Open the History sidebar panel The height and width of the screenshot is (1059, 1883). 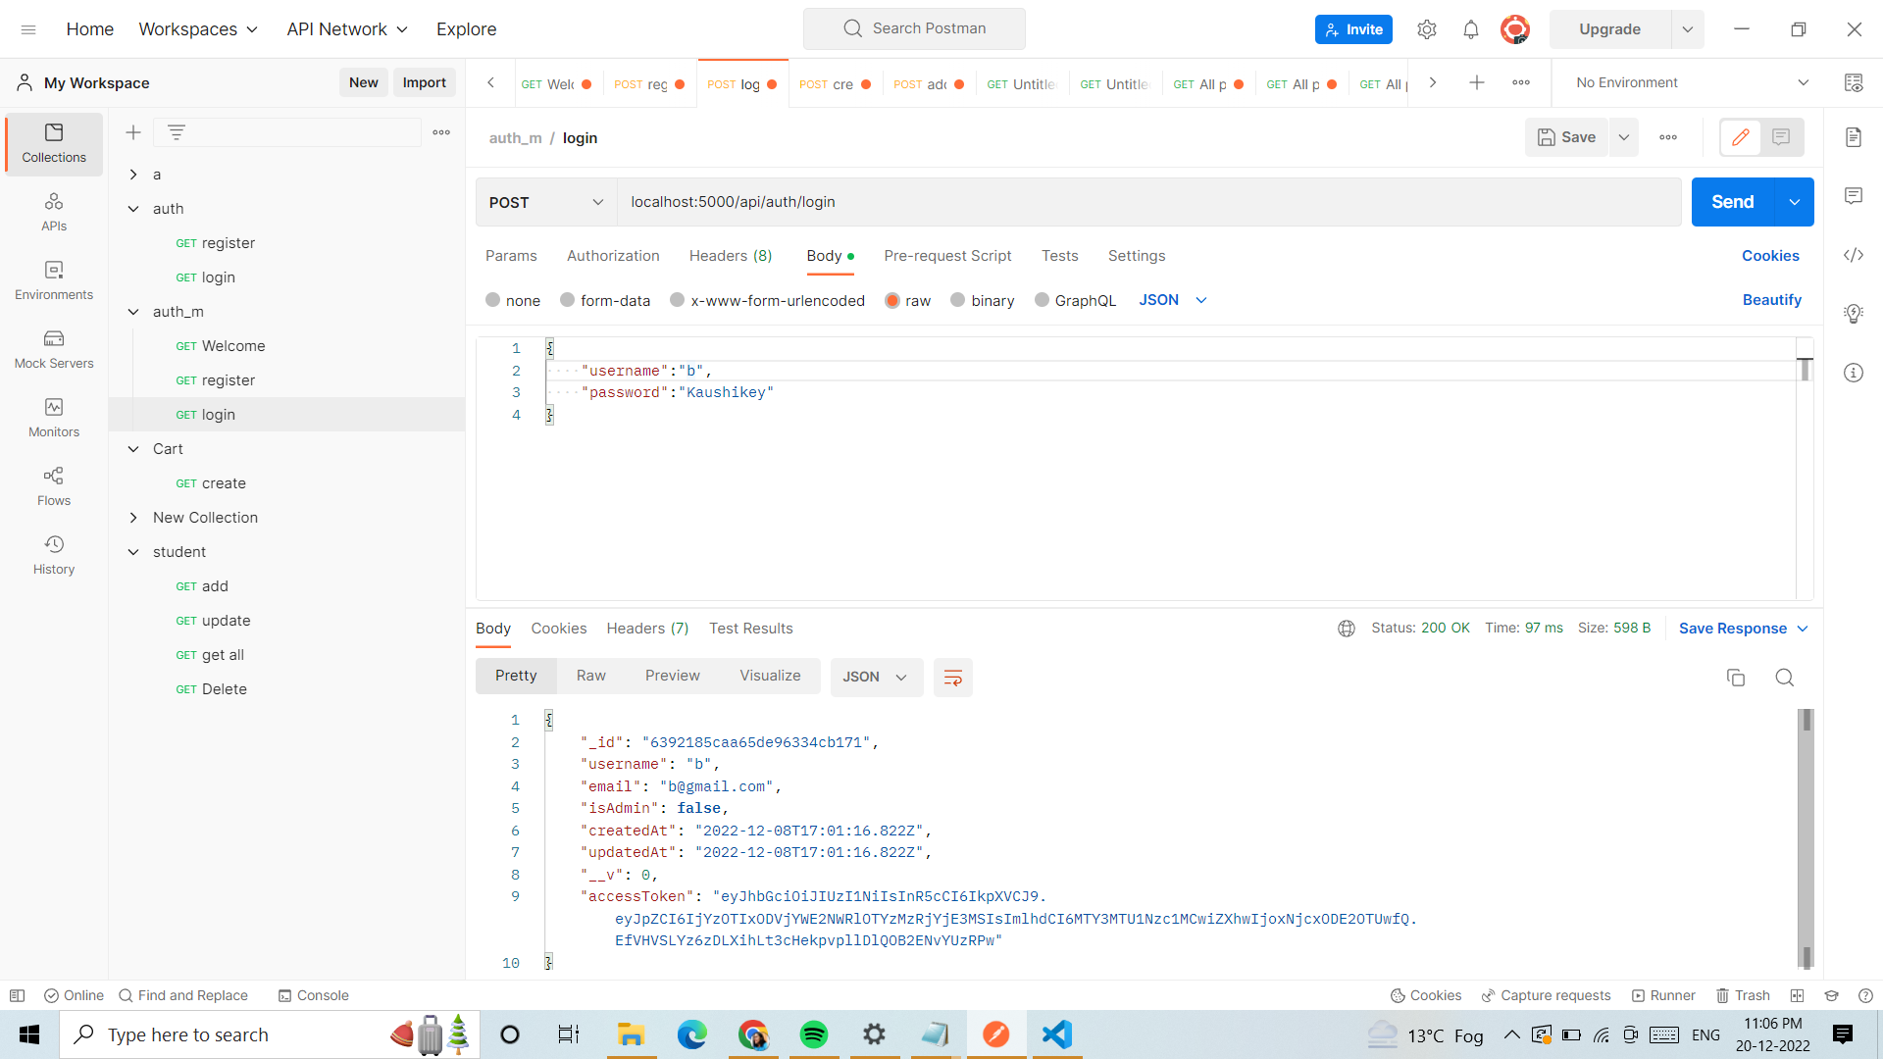pyautogui.click(x=53, y=556)
